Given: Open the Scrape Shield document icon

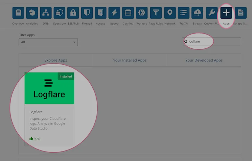Looking at the screenshot, I should coord(240,13).
